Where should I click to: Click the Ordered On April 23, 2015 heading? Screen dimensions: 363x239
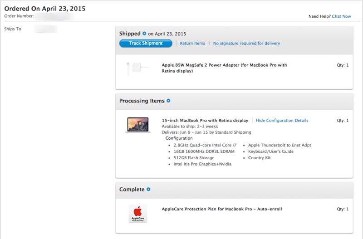pos(44,9)
